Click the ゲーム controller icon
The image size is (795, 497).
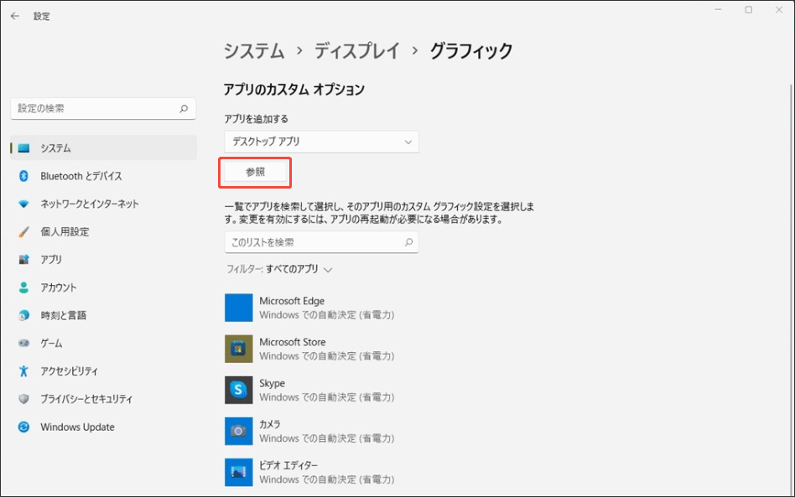[23, 343]
